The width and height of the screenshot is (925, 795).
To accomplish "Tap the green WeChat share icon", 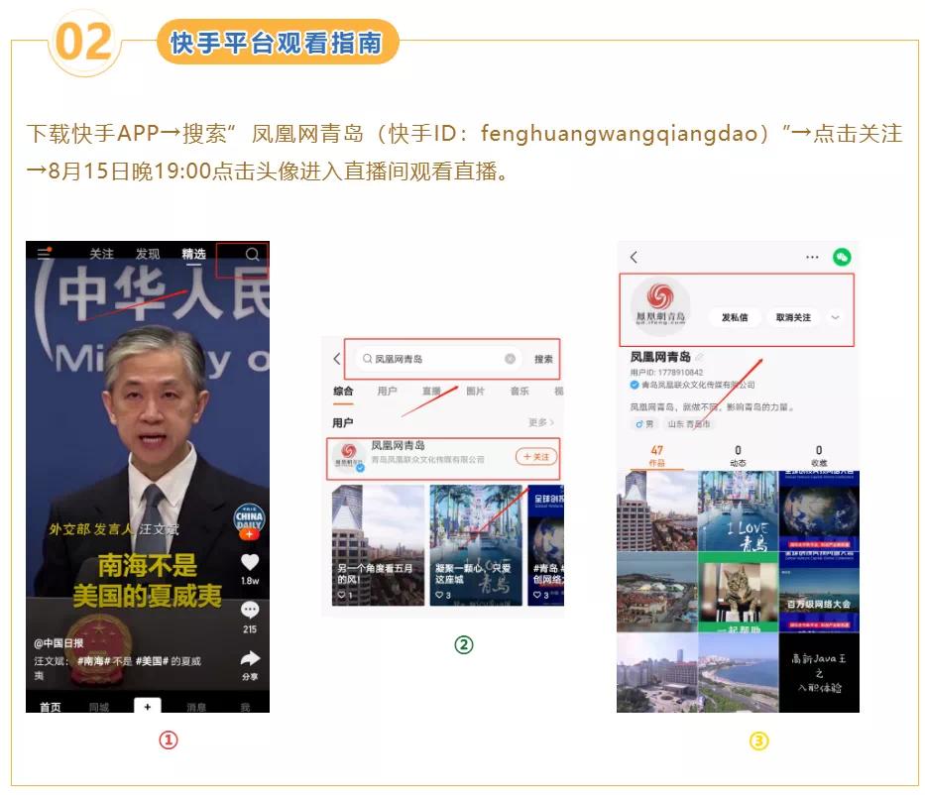I will 842,257.
